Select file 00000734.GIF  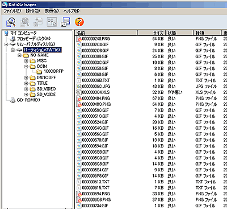point(95,206)
